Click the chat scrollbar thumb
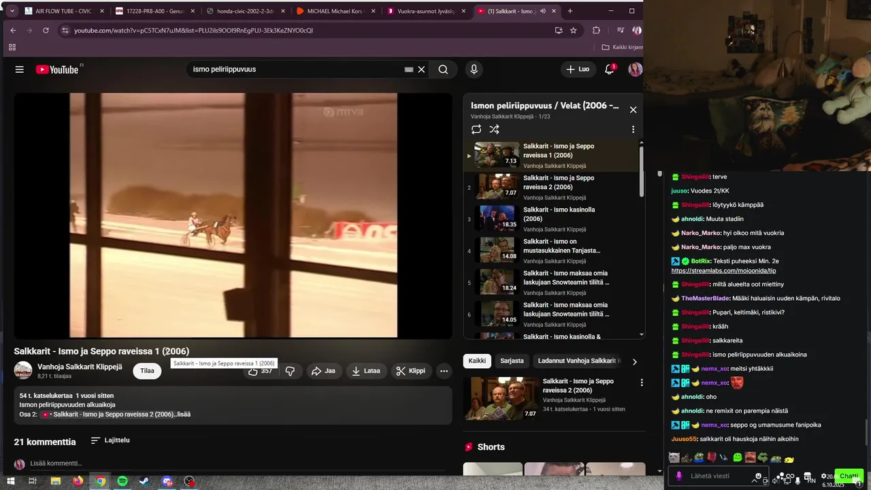The width and height of the screenshot is (871, 490). coord(866,432)
